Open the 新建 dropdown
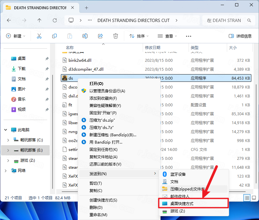Viewport: 259px width, 220px height. [x=16, y=36]
